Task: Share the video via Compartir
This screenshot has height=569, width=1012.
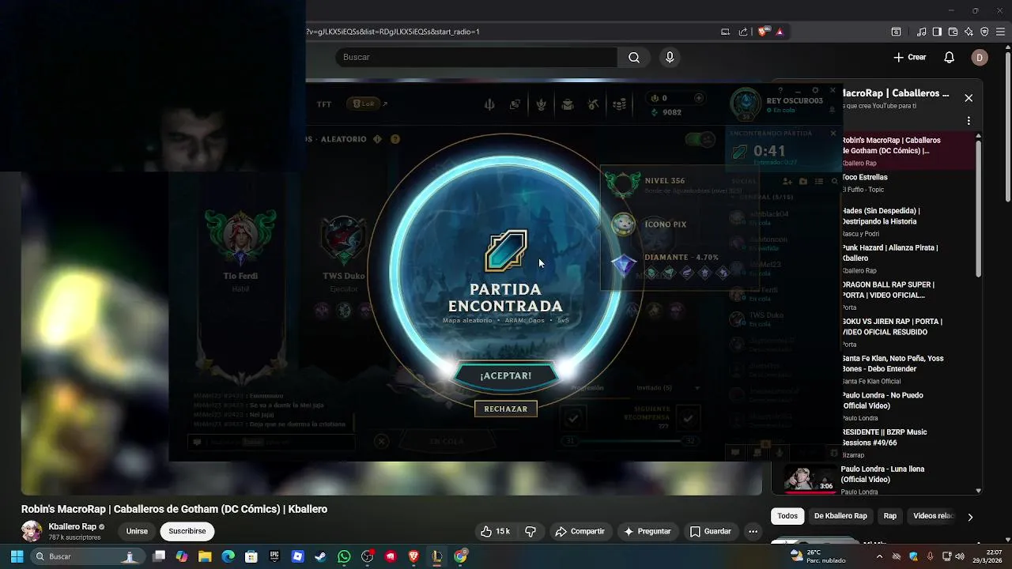Action: click(x=580, y=531)
